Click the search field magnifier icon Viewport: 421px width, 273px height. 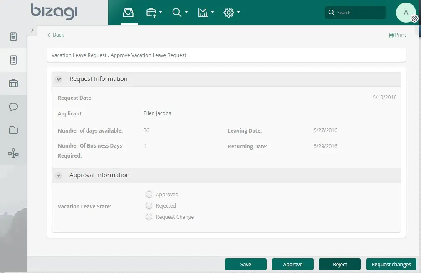tap(332, 13)
